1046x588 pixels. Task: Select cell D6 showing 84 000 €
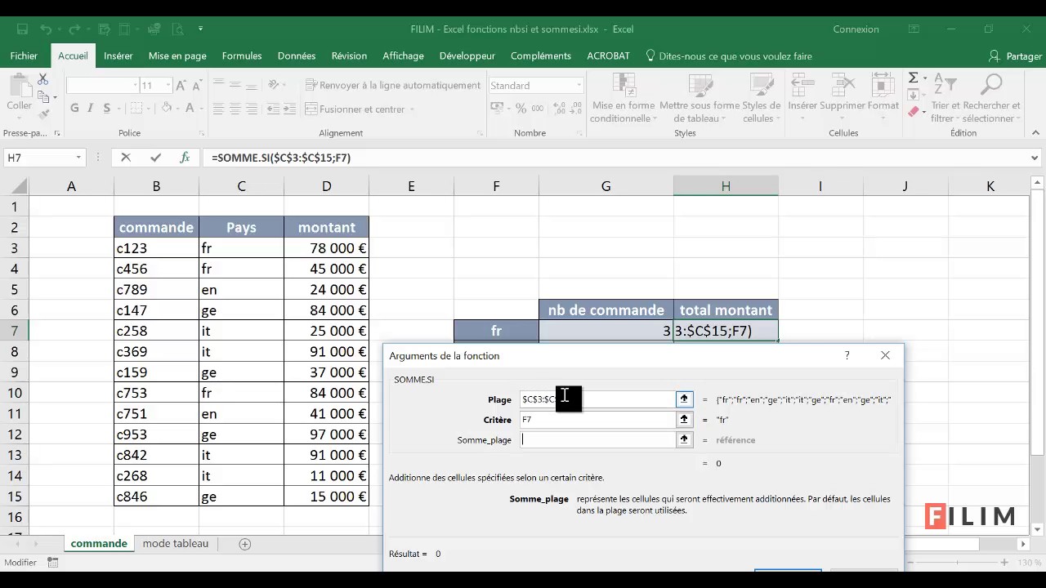click(326, 310)
